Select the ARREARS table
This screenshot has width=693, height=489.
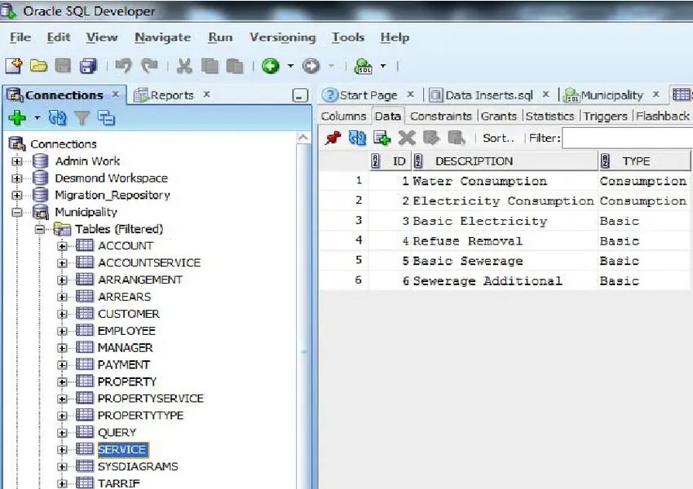click(124, 297)
